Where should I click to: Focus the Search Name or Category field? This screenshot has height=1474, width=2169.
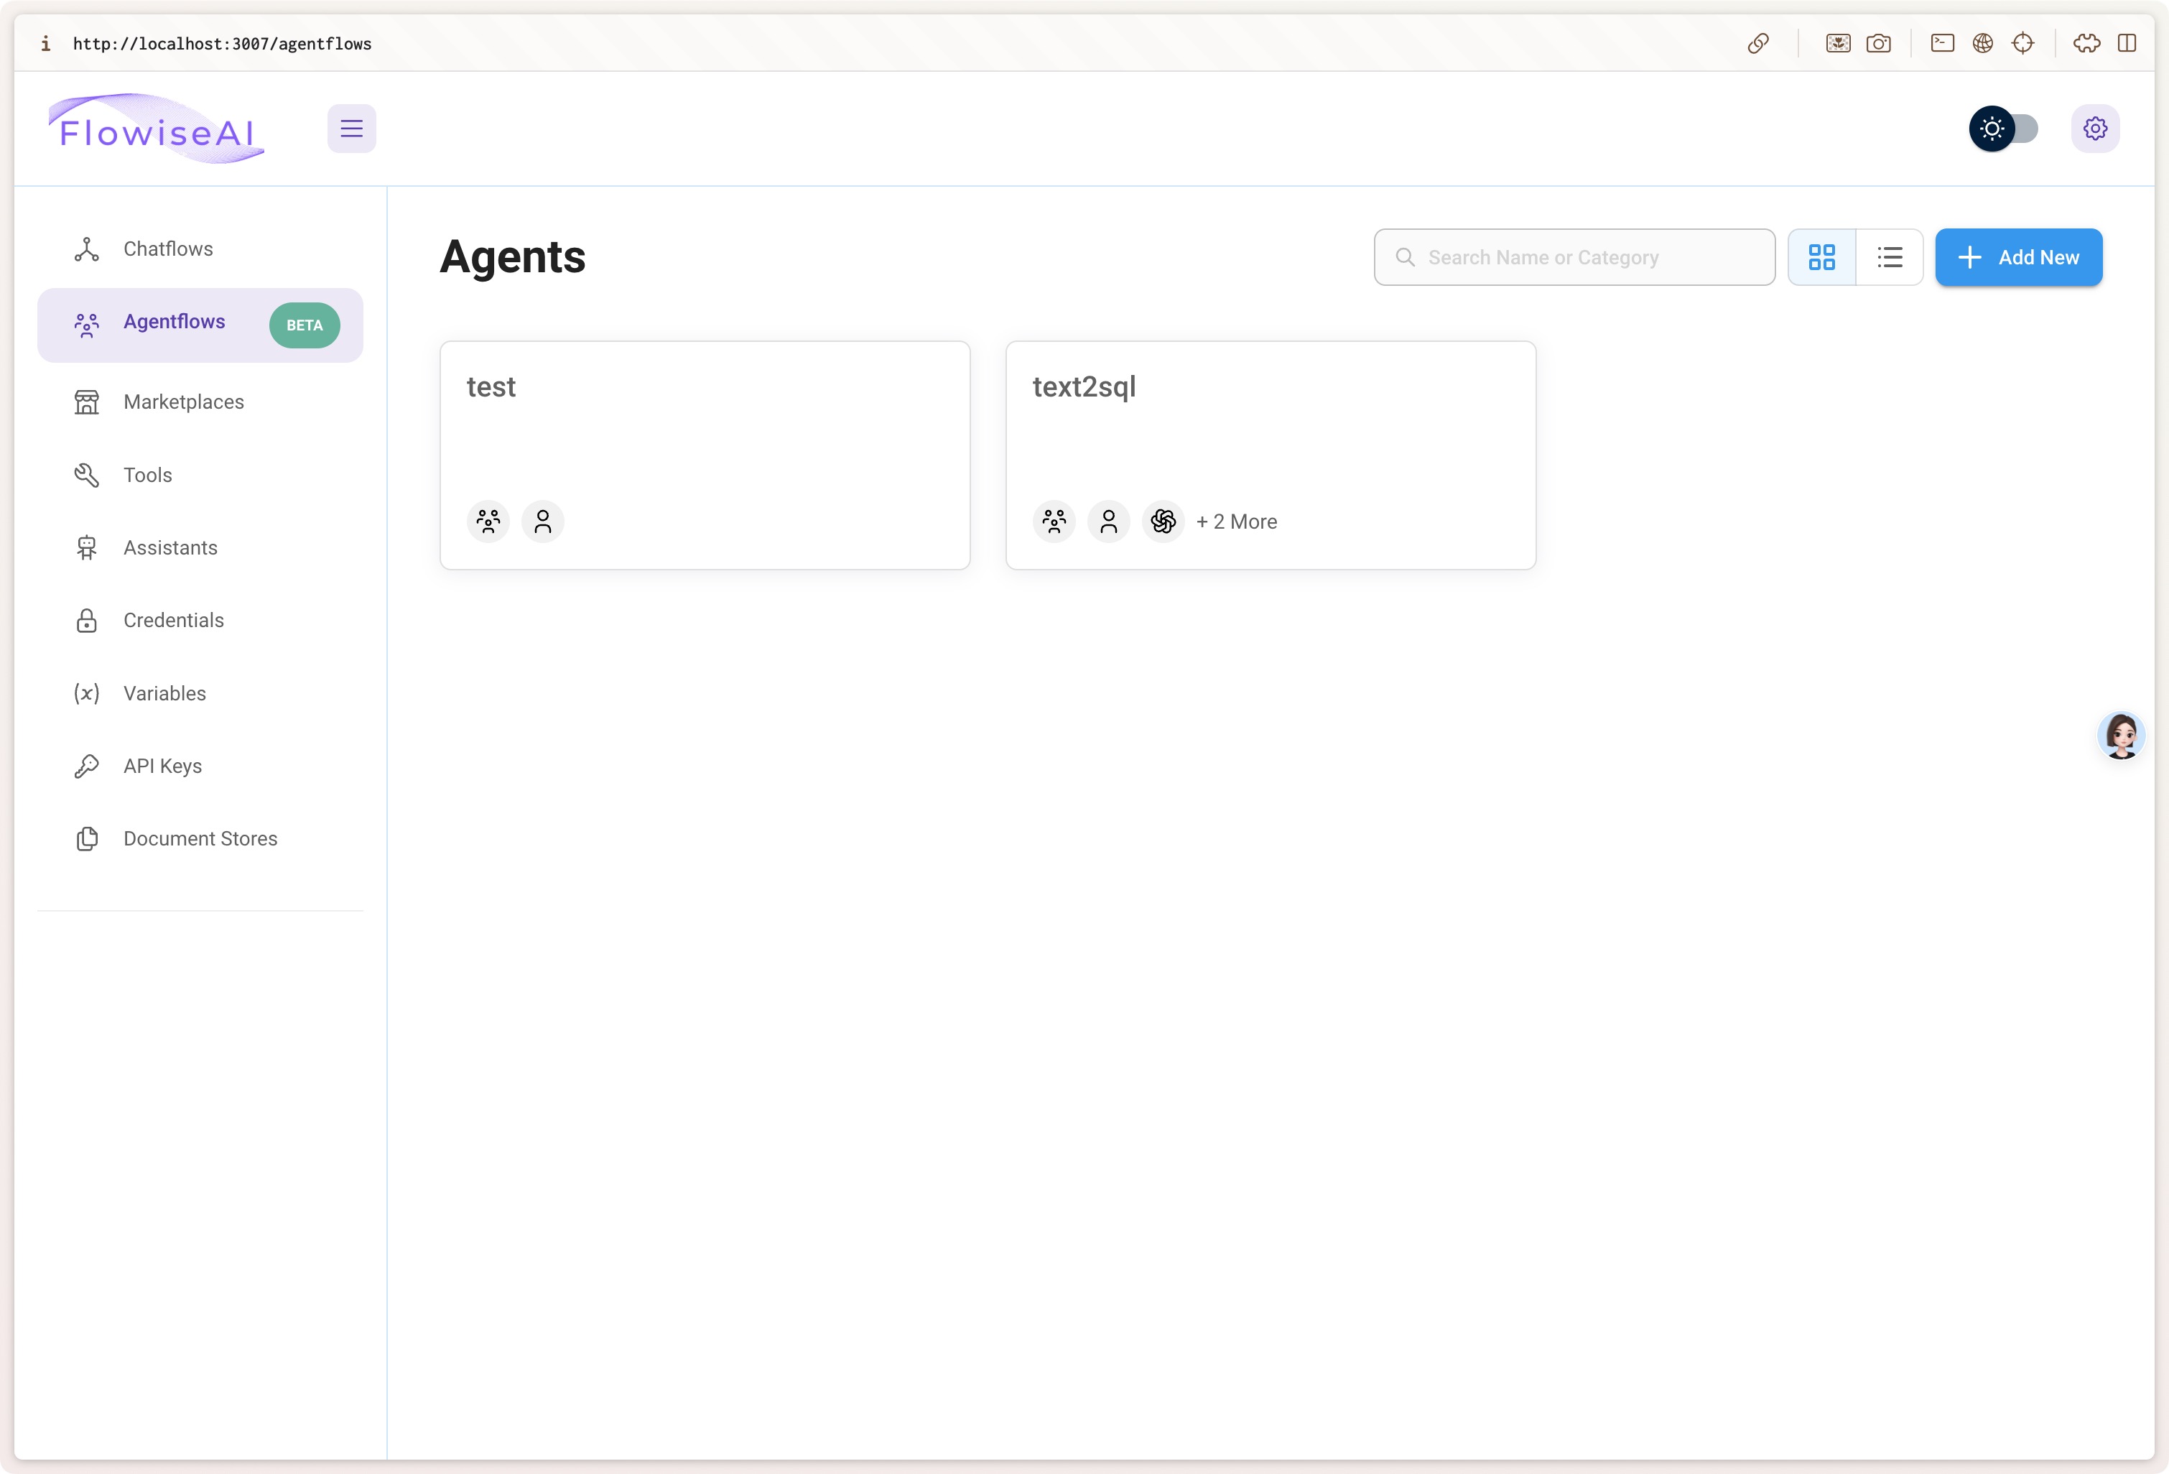pos(1587,256)
